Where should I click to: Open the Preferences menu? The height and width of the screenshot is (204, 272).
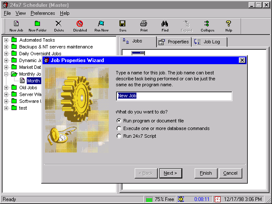pos(42,13)
